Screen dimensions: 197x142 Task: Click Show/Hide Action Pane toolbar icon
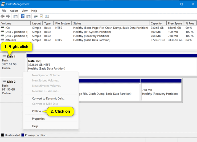[28, 17]
